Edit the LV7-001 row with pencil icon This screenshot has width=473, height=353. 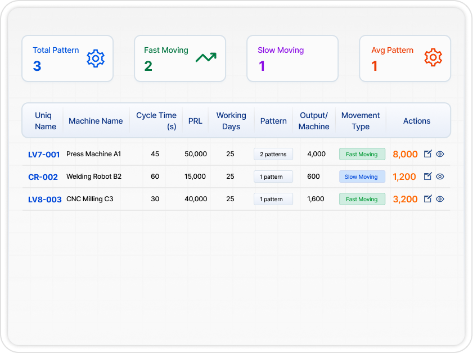click(x=427, y=154)
